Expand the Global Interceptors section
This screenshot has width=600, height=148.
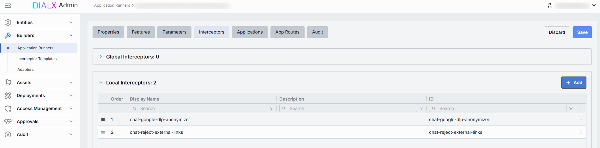tap(101, 57)
